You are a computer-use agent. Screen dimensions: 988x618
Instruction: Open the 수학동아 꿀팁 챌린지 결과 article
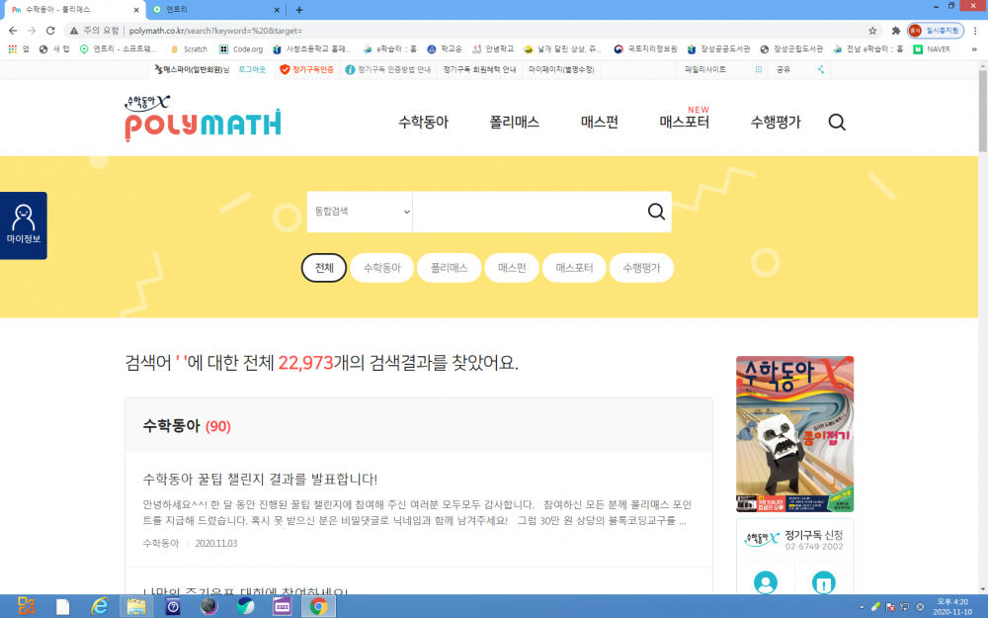(x=260, y=480)
